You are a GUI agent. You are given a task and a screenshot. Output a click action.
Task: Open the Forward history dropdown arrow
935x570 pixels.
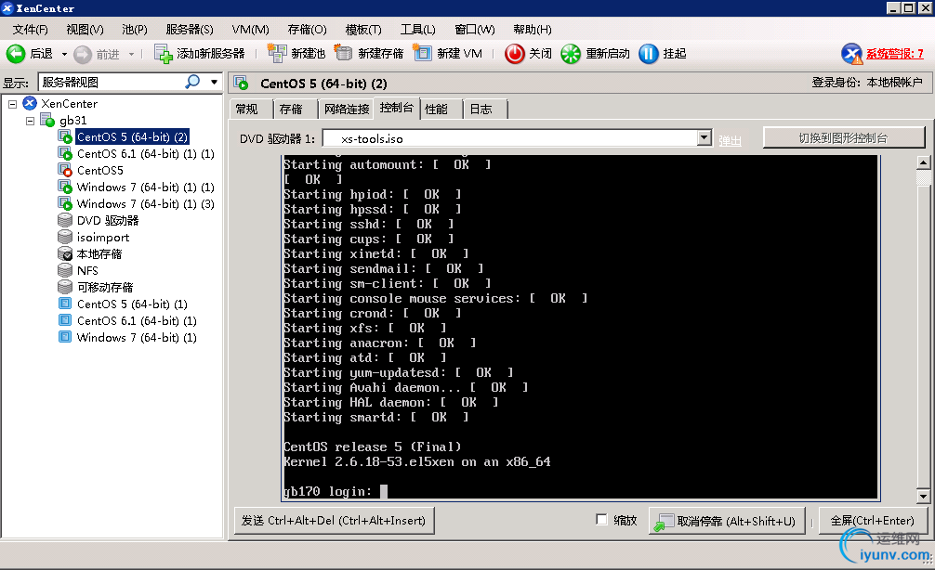[131, 54]
